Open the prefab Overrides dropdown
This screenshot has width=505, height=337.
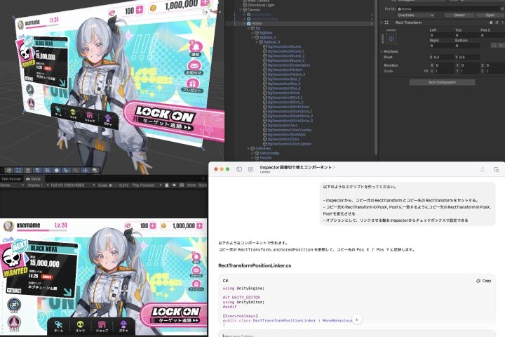point(415,15)
